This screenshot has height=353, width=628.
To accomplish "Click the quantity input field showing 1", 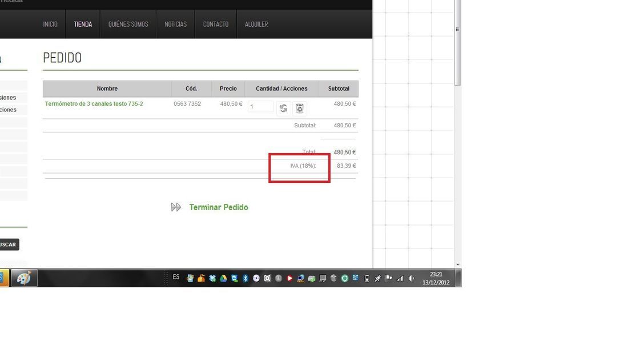I will (261, 107).
